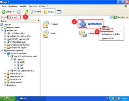129x101 pixels.
Task: Click the greyed forward arrow icon
Action: tap(19, 12)
